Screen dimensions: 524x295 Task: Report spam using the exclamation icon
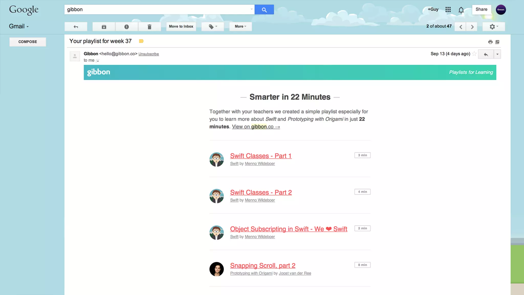coord(127,27)
